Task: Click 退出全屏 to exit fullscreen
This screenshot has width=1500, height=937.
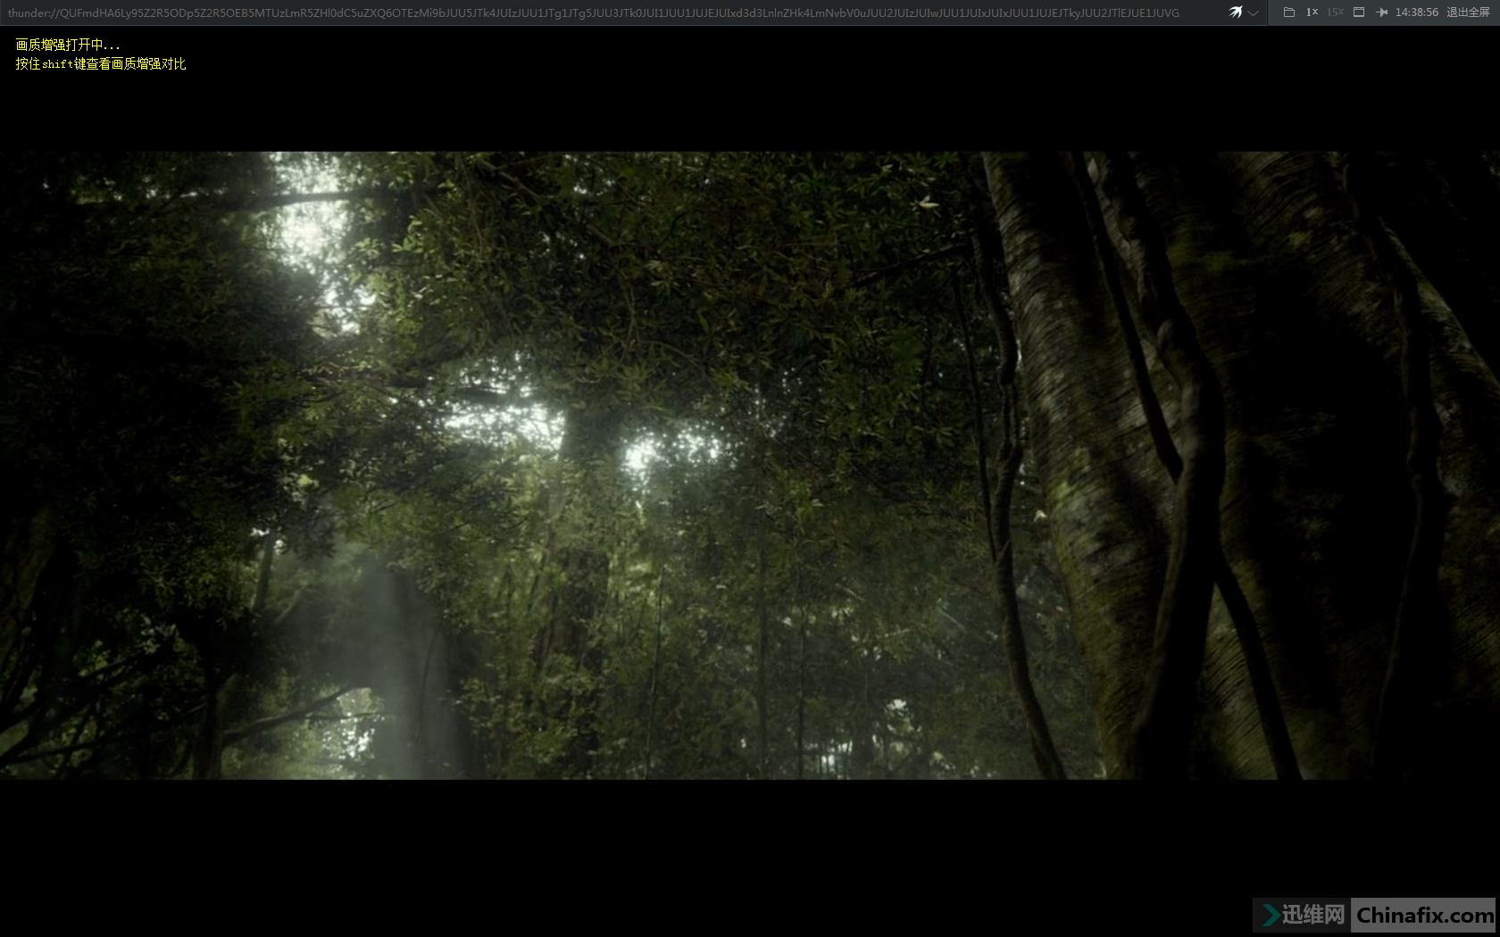Action: click(x=1468, y=12)
